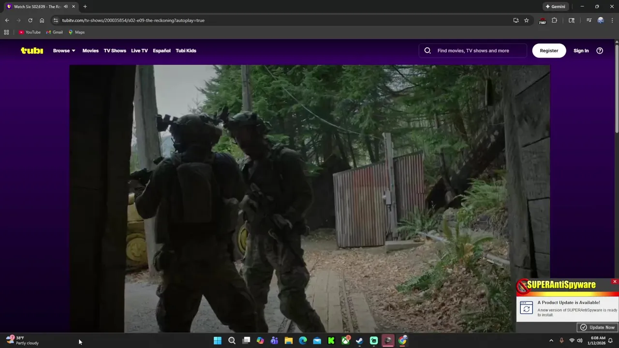Open the Chrome icon in taskbar
619x348 pixels.
(402, 341)
